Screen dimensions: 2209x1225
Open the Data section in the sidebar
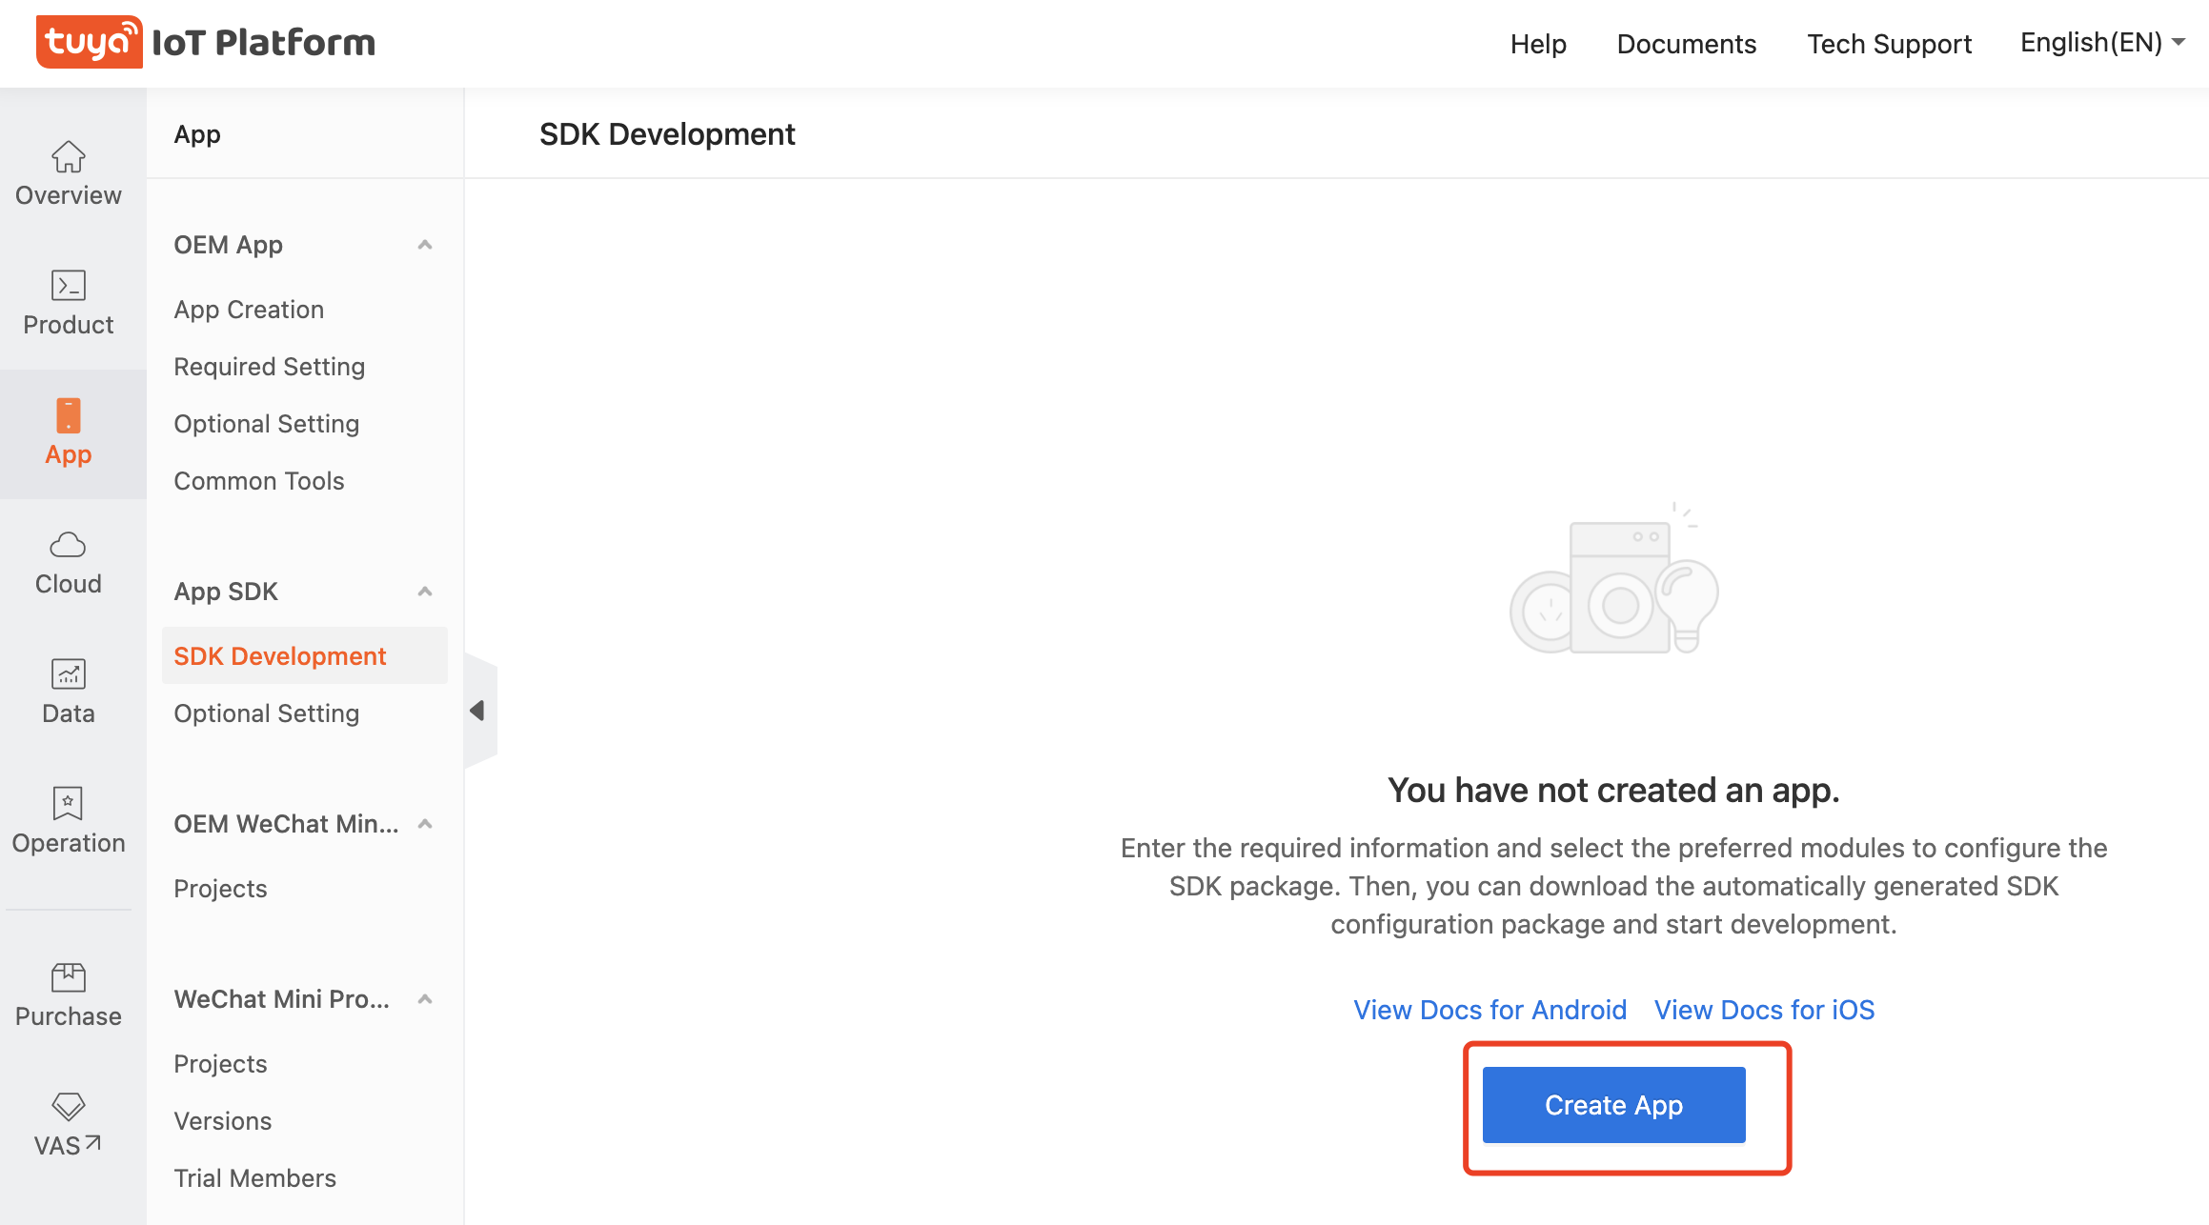[68, 692]
